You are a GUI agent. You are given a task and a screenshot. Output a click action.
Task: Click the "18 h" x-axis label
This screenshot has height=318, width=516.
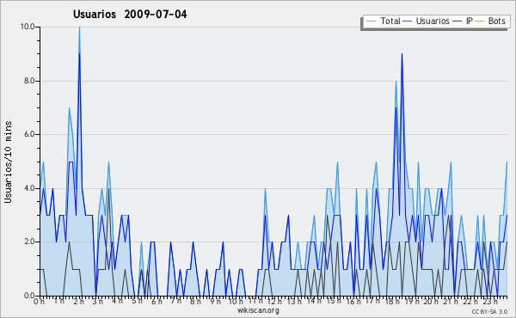click(x=392, y=301)
